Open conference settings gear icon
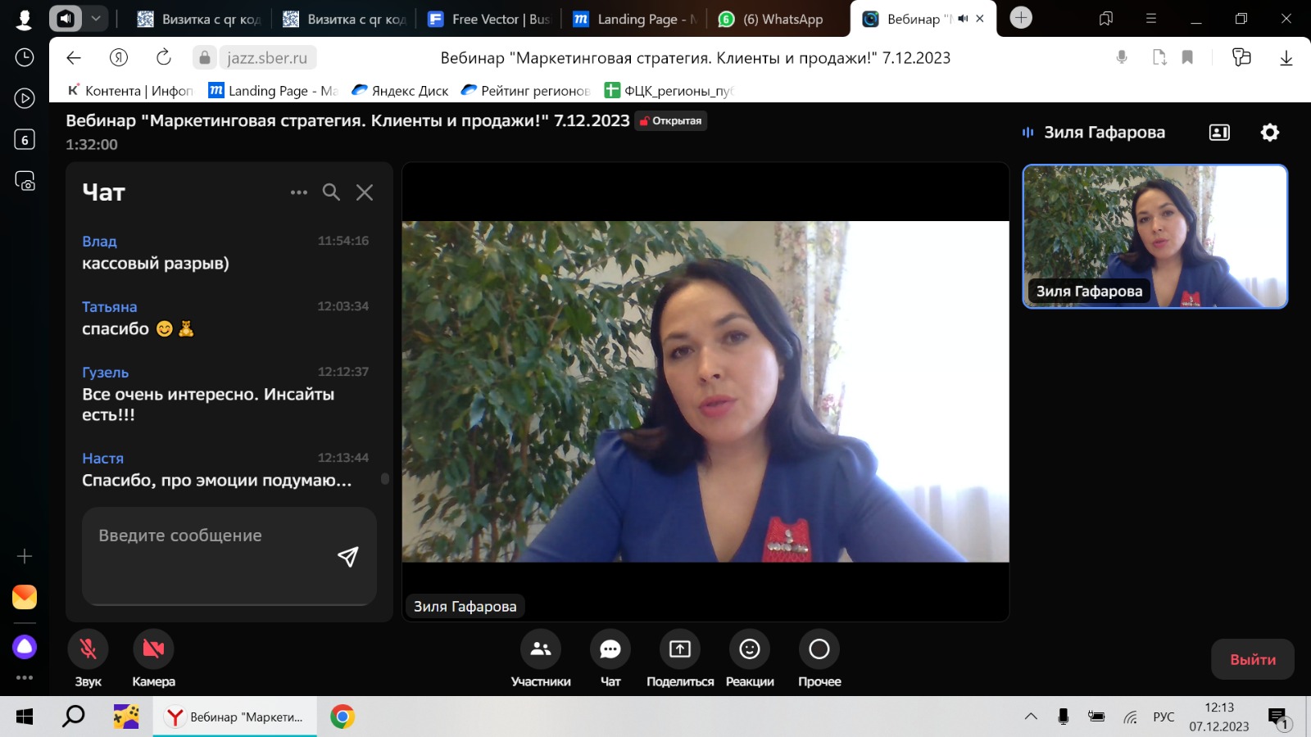The width and height of the screenshot is (1311, 737). (x=1270, y=133)
